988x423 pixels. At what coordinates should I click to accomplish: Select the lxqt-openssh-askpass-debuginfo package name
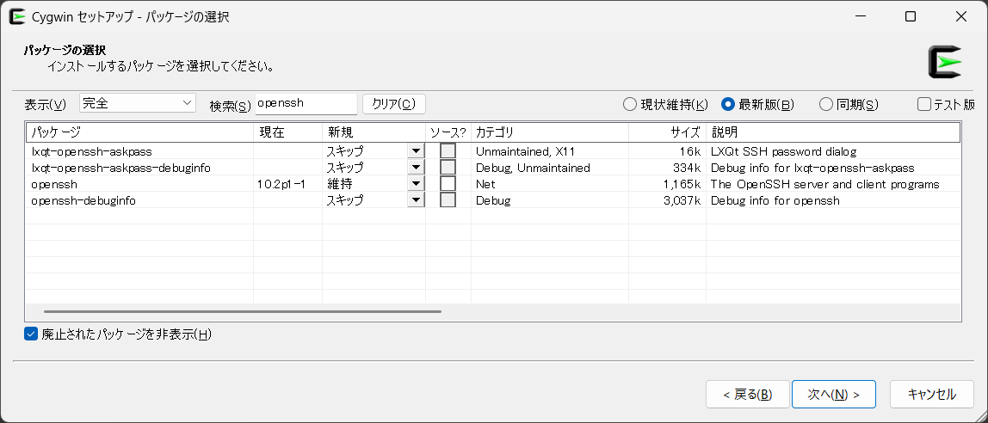[x=121, y=168]
